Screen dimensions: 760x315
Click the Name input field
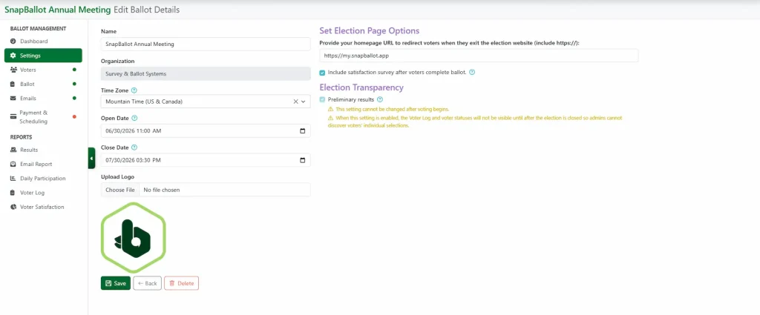click(206, 44)
